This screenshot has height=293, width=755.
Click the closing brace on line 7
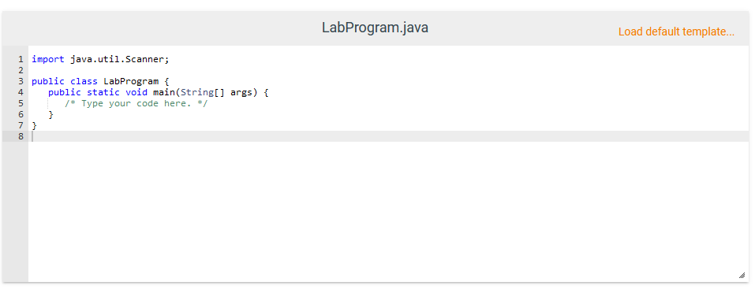pos(34,125)
